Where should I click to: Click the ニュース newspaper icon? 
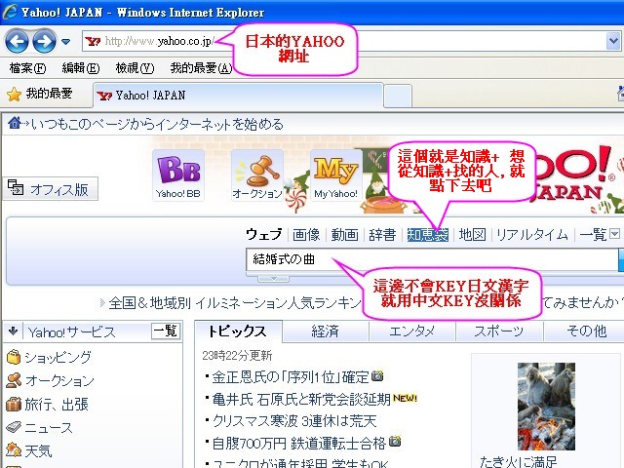(x=14, y=427)
